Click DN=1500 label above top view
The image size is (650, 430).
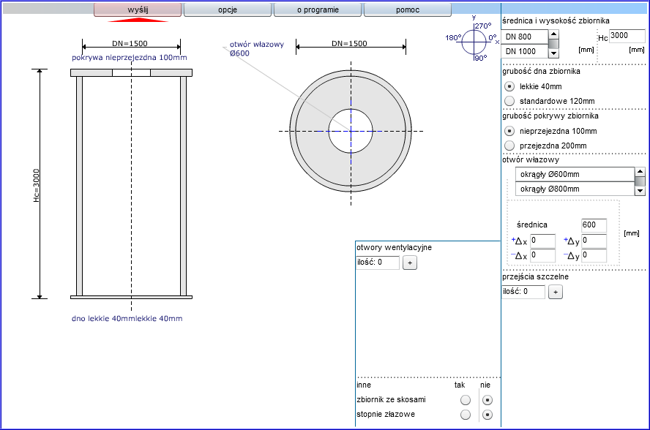pyautogui.click(x=349, y=43)
